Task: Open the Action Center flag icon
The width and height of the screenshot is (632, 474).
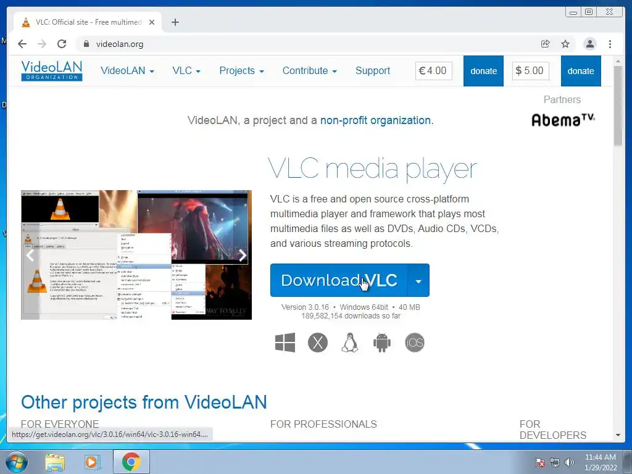Action: coord(539,462)
